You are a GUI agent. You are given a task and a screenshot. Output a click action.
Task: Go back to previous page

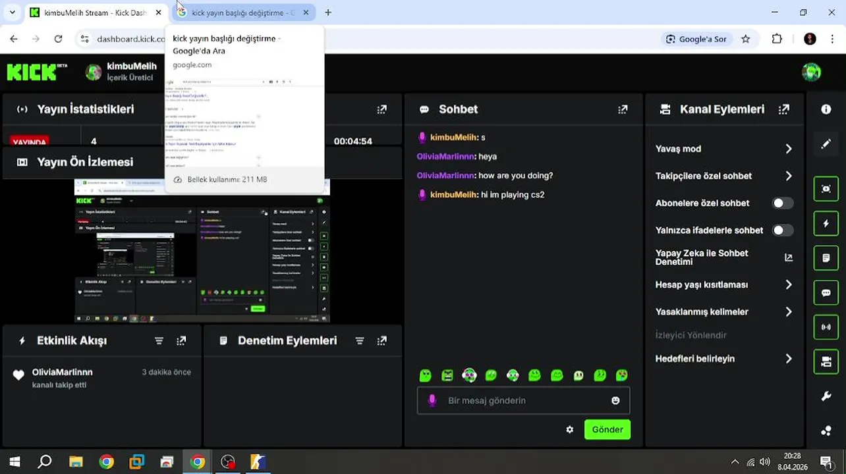point(14,39)
